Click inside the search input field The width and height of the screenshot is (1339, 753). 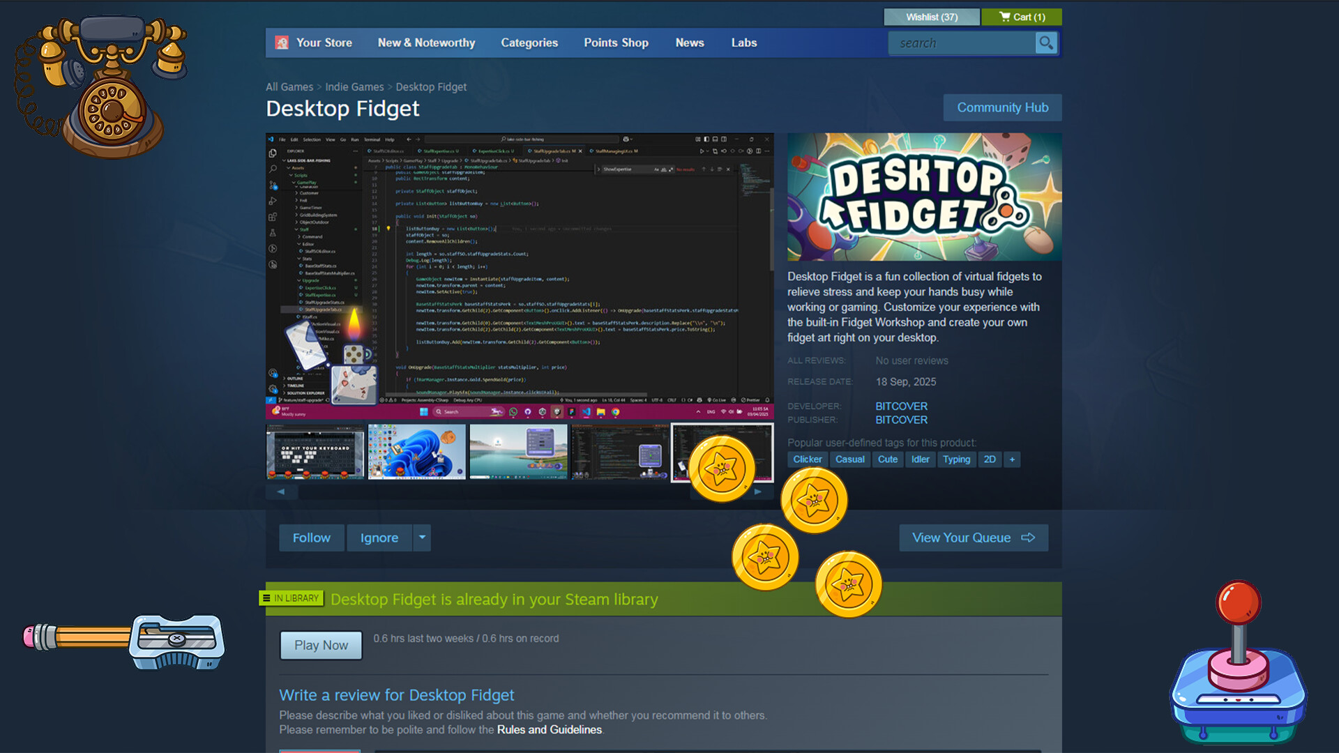click(962, 43)
